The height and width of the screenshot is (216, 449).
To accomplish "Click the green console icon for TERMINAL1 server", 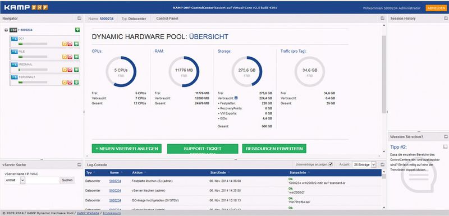I will (76, 82).
